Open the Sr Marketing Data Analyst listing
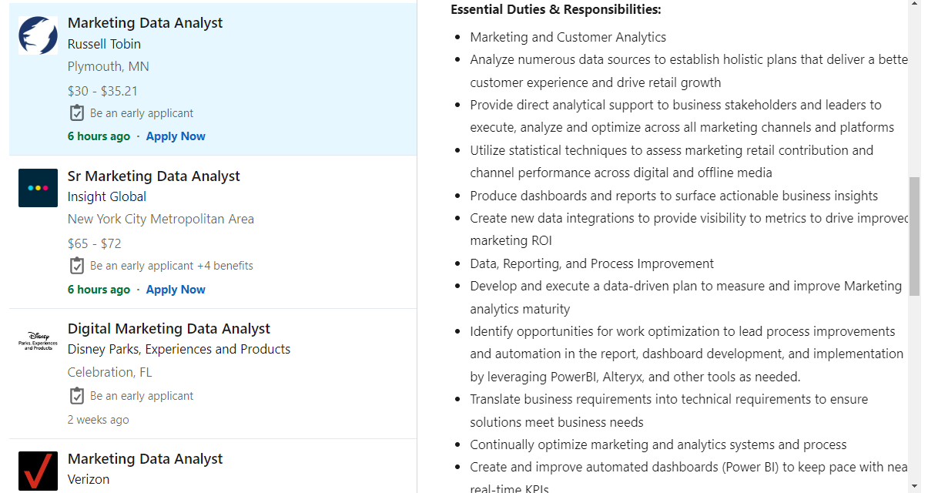Screen dimensions: 928x493 (154, 176)
